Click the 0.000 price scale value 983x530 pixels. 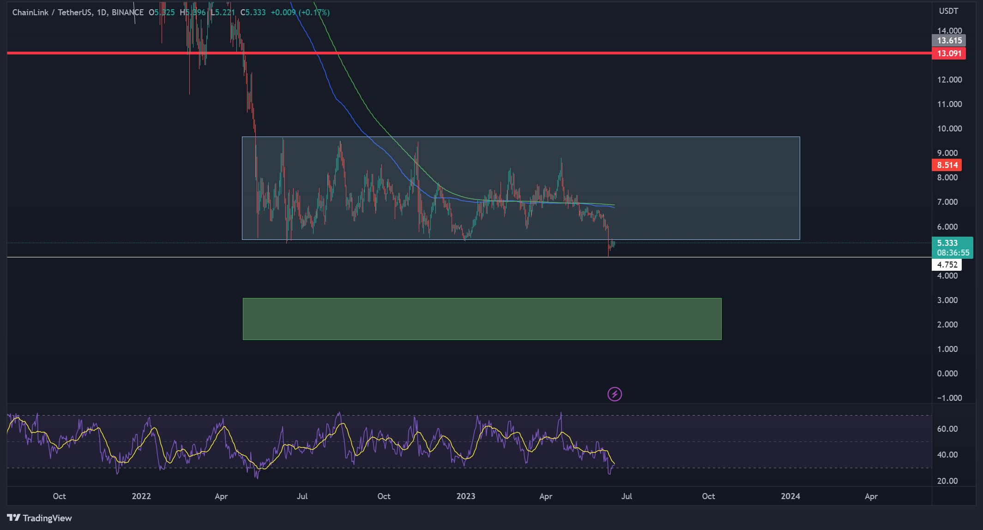[x=947, y=374]
